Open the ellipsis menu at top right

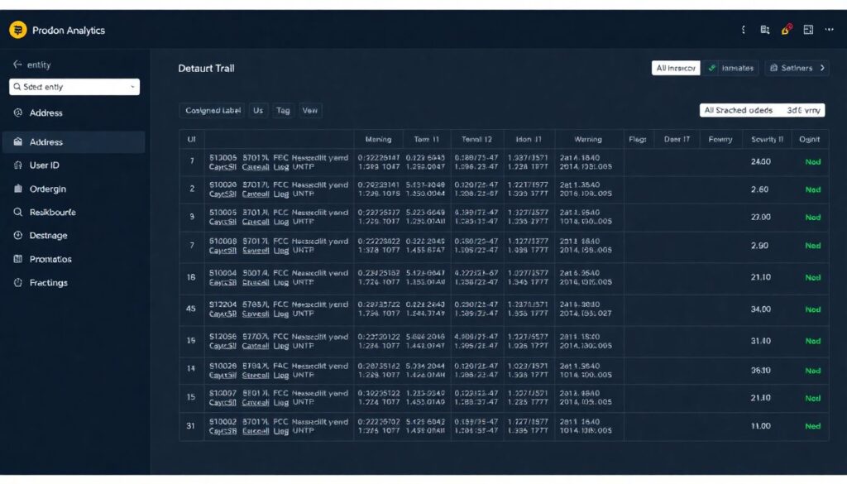point(829,29)
